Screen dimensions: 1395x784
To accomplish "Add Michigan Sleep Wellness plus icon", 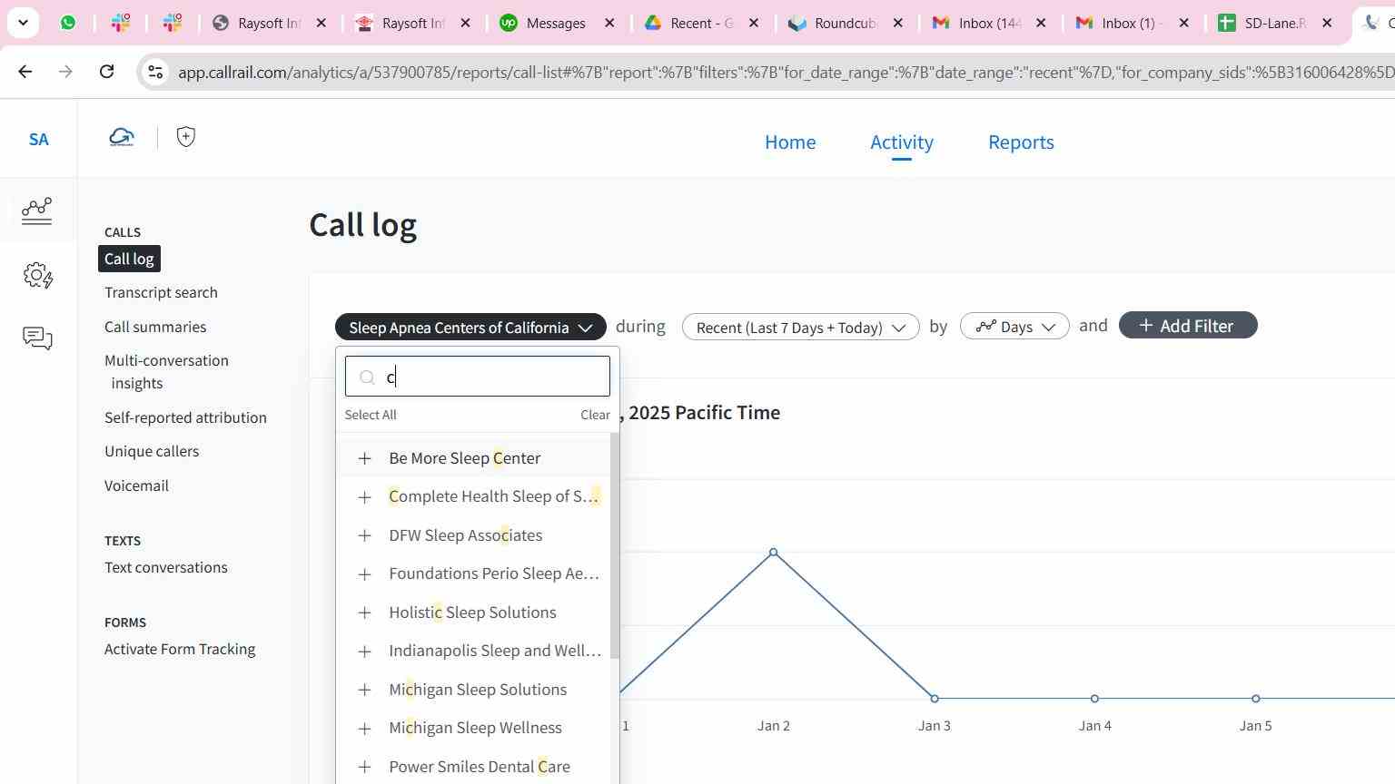I will coord(364,729).
